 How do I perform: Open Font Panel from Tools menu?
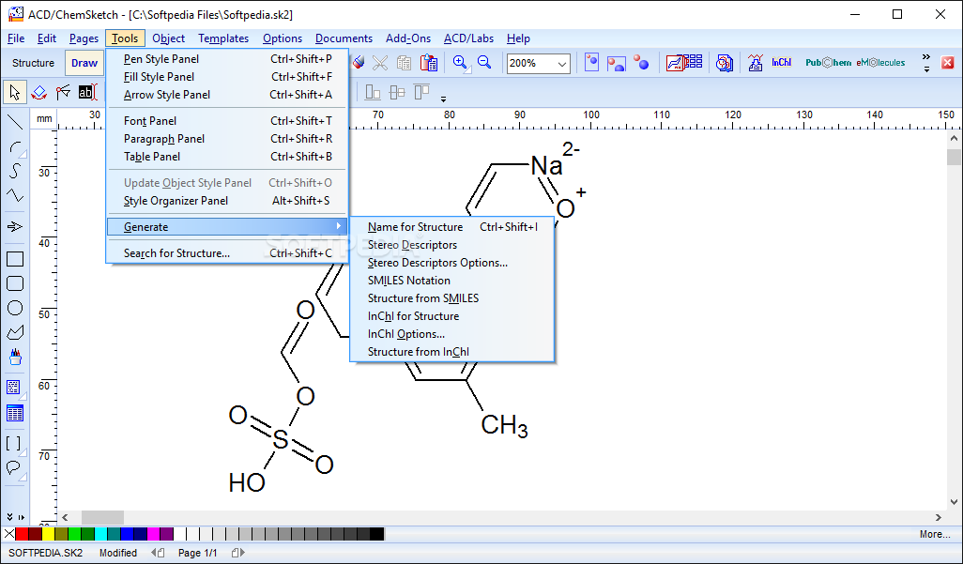pos(227,121)
